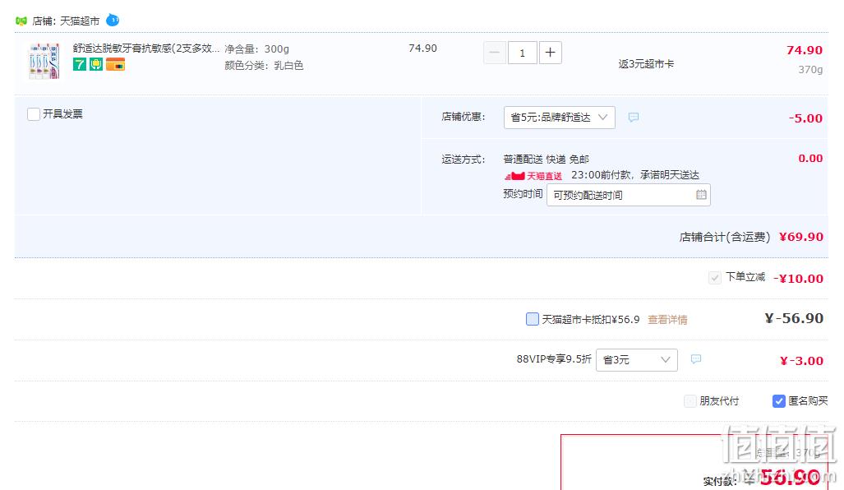Increase quantity with the plus button
The height and width of the screenshot is (490, 844).
pyautogui.click(x=550, y=53)
